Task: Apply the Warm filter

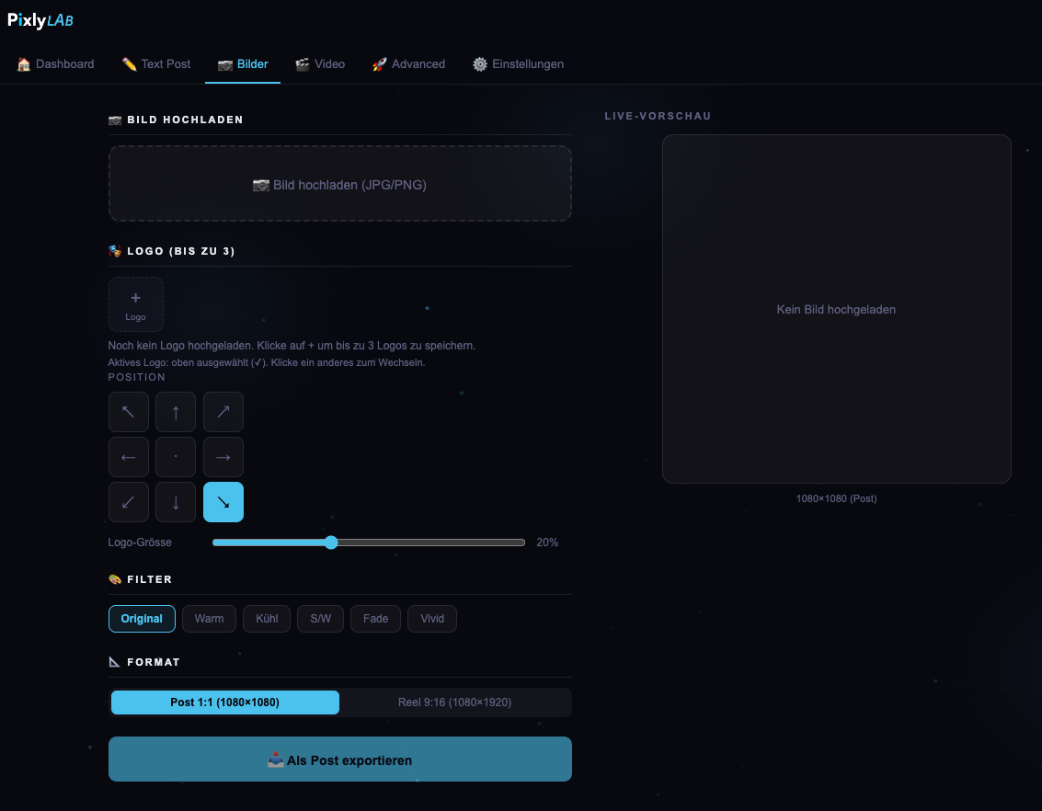Action: pos(209,619)
